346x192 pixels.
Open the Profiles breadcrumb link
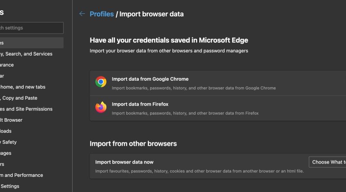(102, 14)
